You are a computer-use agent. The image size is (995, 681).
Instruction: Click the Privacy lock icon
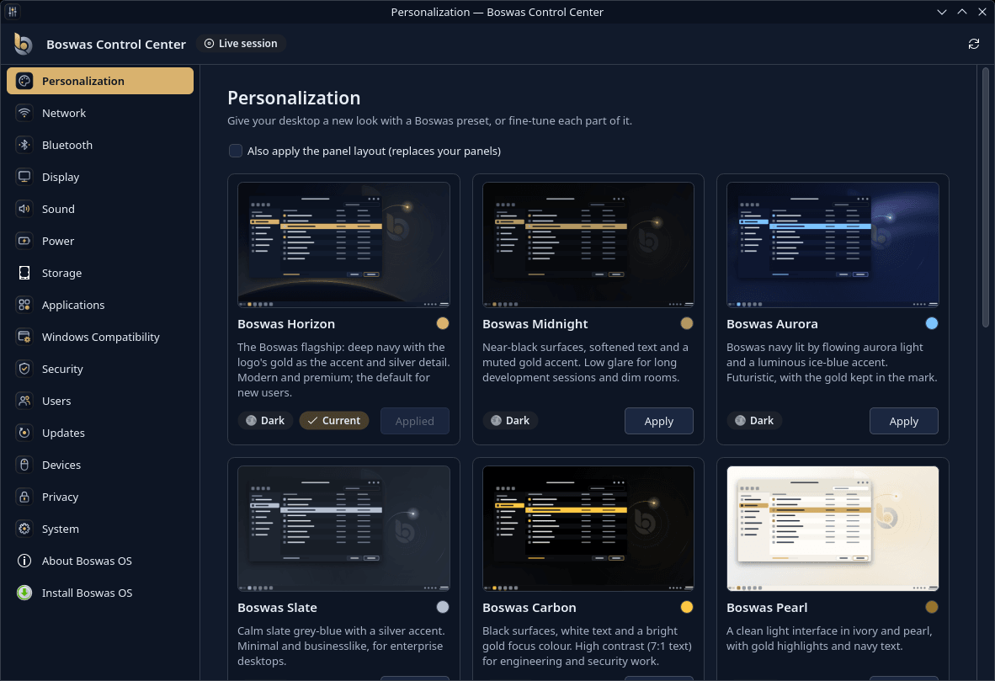[x=24, y=497]
